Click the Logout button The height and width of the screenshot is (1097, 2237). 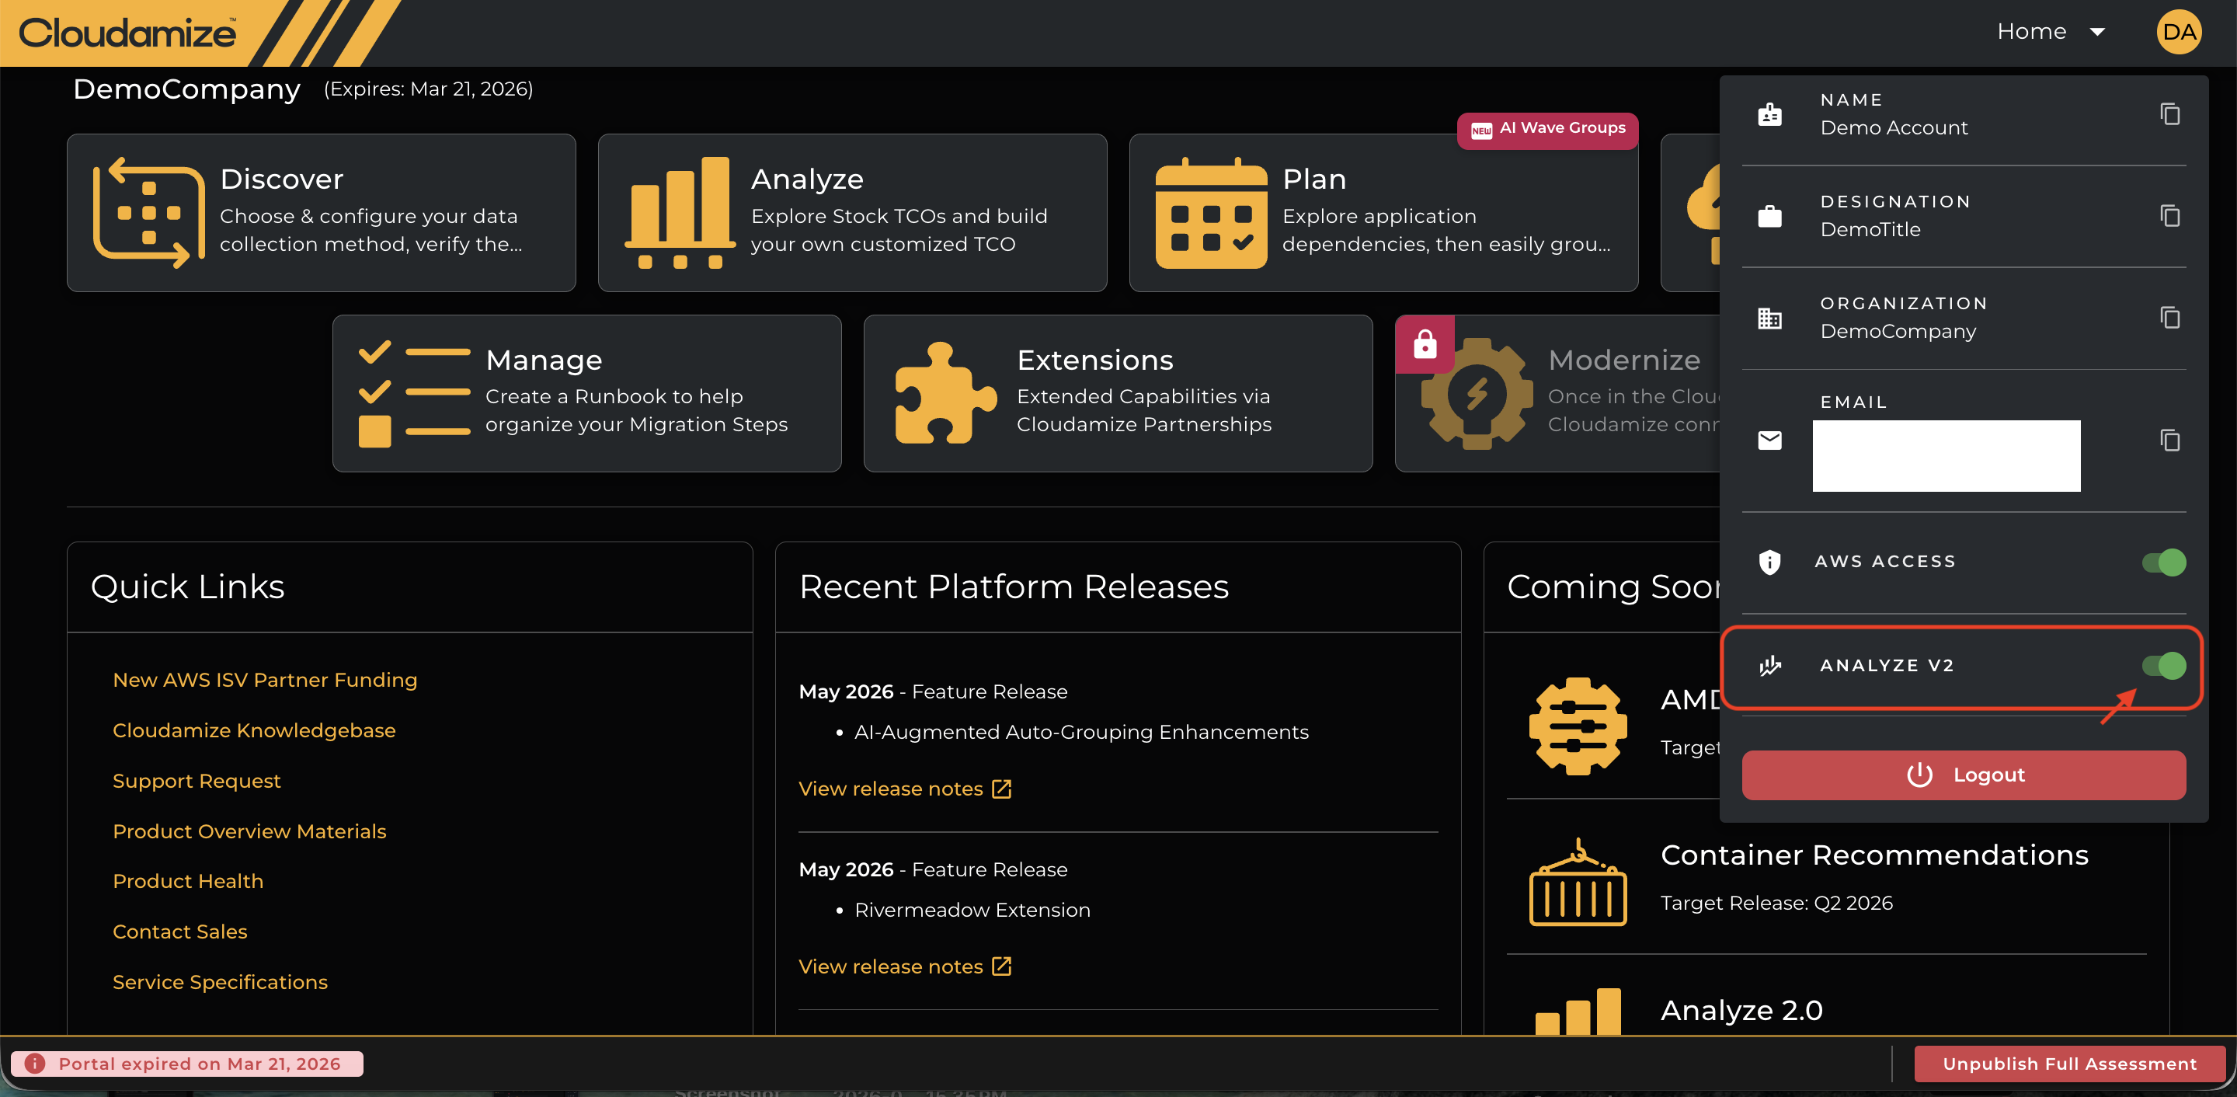click(x=1964, y=775)
